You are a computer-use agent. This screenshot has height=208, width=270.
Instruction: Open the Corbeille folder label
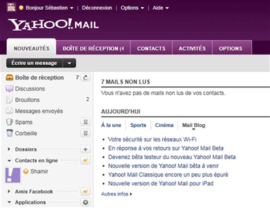(26, 134)
